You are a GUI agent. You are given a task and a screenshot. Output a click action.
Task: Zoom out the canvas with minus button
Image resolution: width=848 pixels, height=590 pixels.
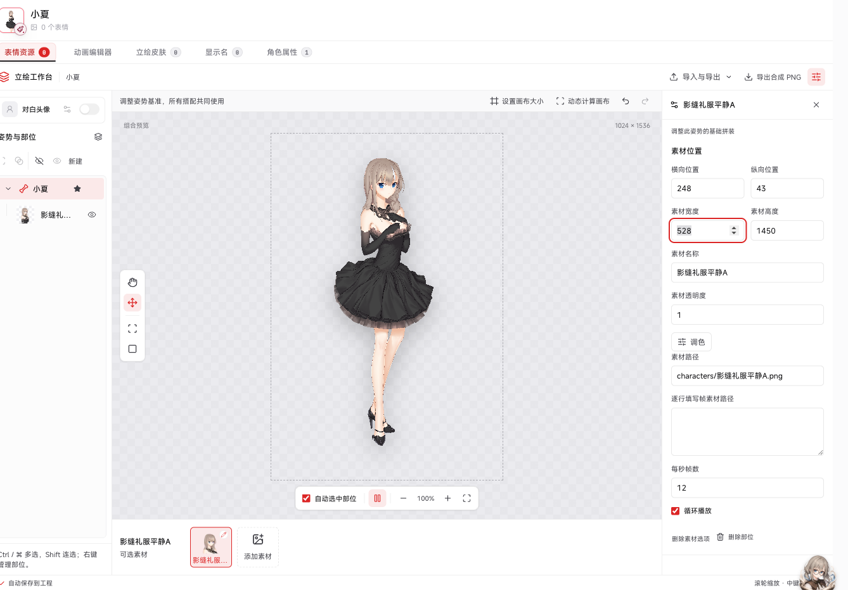tap(403, 498)
